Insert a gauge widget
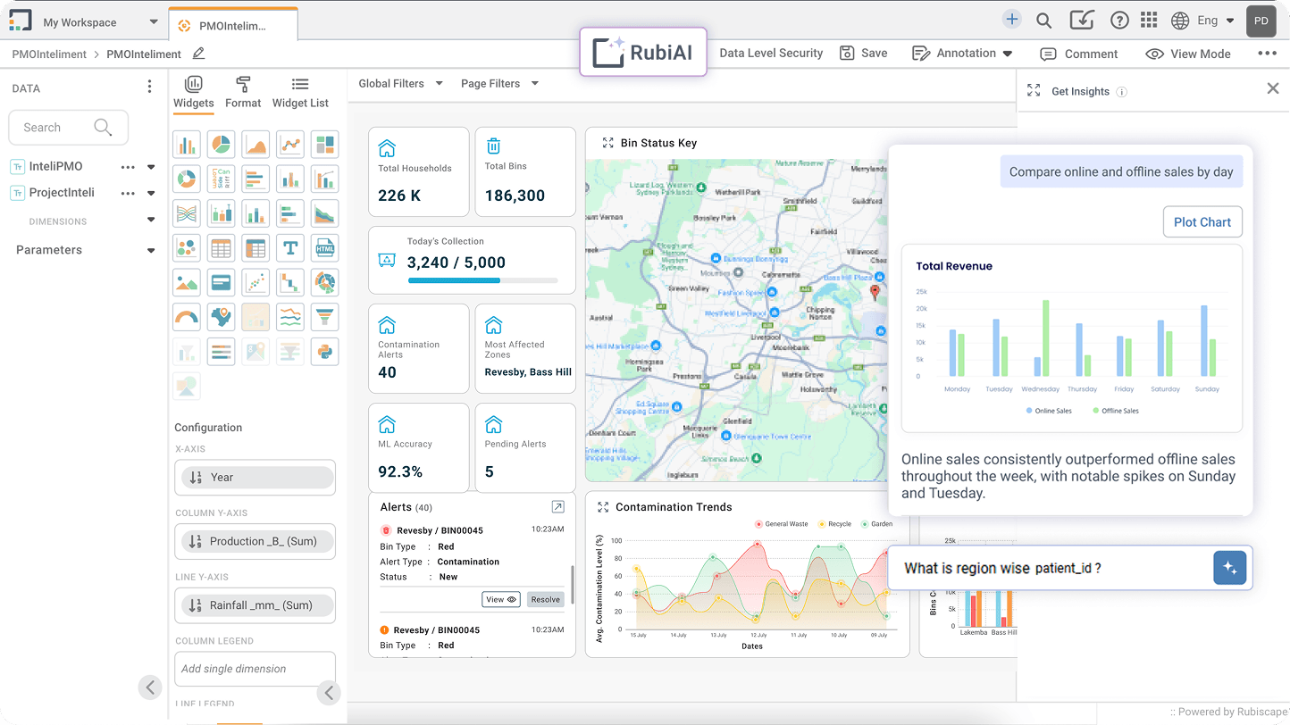This screenshot has width=1290, height=725. click(187, 317)
